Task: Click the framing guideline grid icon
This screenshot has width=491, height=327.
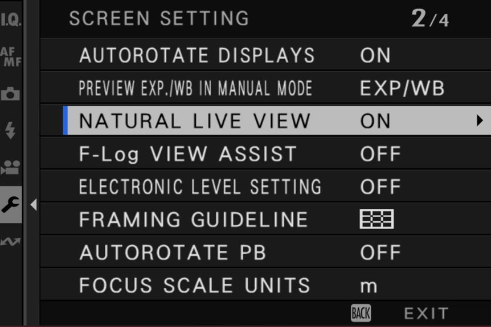Action: click(377, 219)
